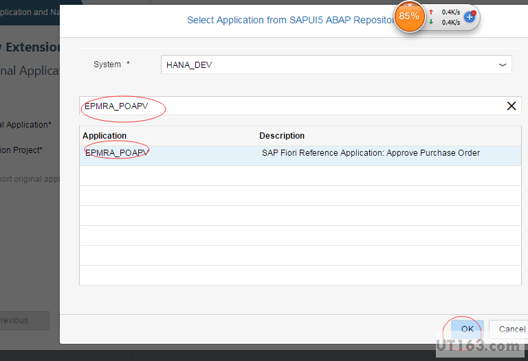Screen dimensions: 528x361
Task: Click the first empty row below EPMRA_POAPV
Action: [x=300, y=176]
